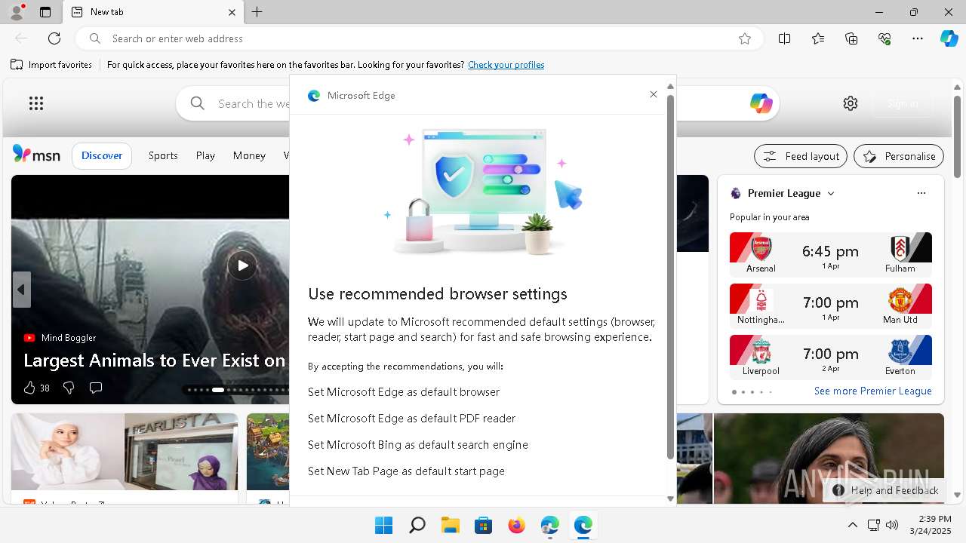Add this page to favorites star
This screenshot has width=966, height=543.
(745, 38)
